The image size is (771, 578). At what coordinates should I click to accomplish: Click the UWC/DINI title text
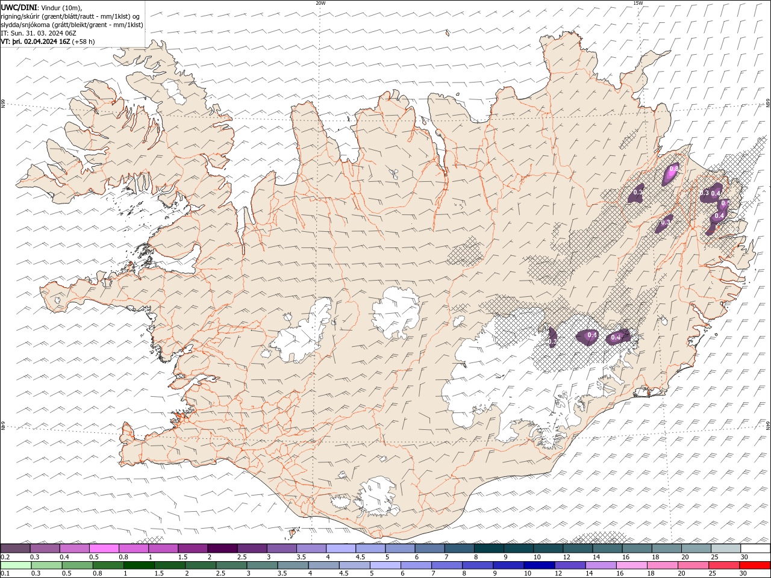(x=19, y=7)
